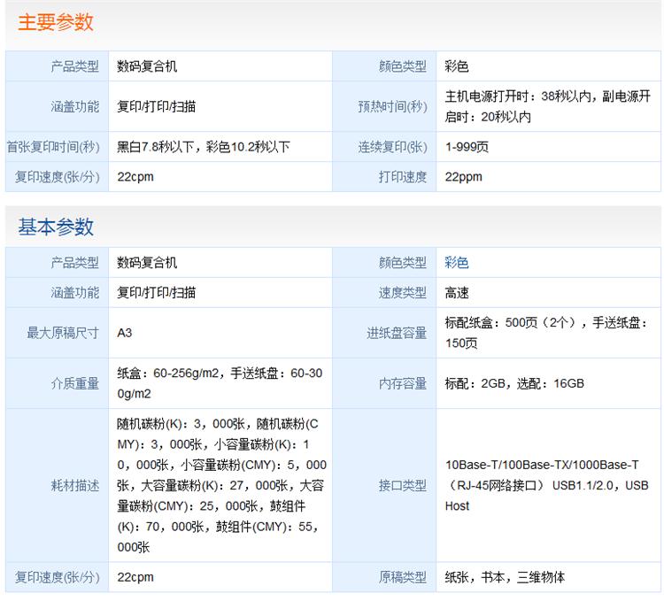
Task: Select the 标配：2GB，选配：16GB value
Action: coord(514,383)
